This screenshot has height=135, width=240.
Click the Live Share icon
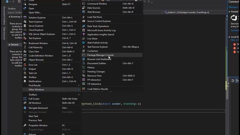84,39
